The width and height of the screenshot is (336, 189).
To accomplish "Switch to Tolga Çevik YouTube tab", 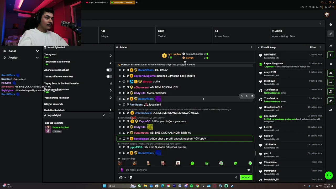I will [96, 2].
